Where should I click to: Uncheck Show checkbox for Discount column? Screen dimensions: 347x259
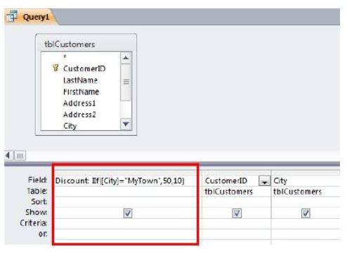point(128,213)
